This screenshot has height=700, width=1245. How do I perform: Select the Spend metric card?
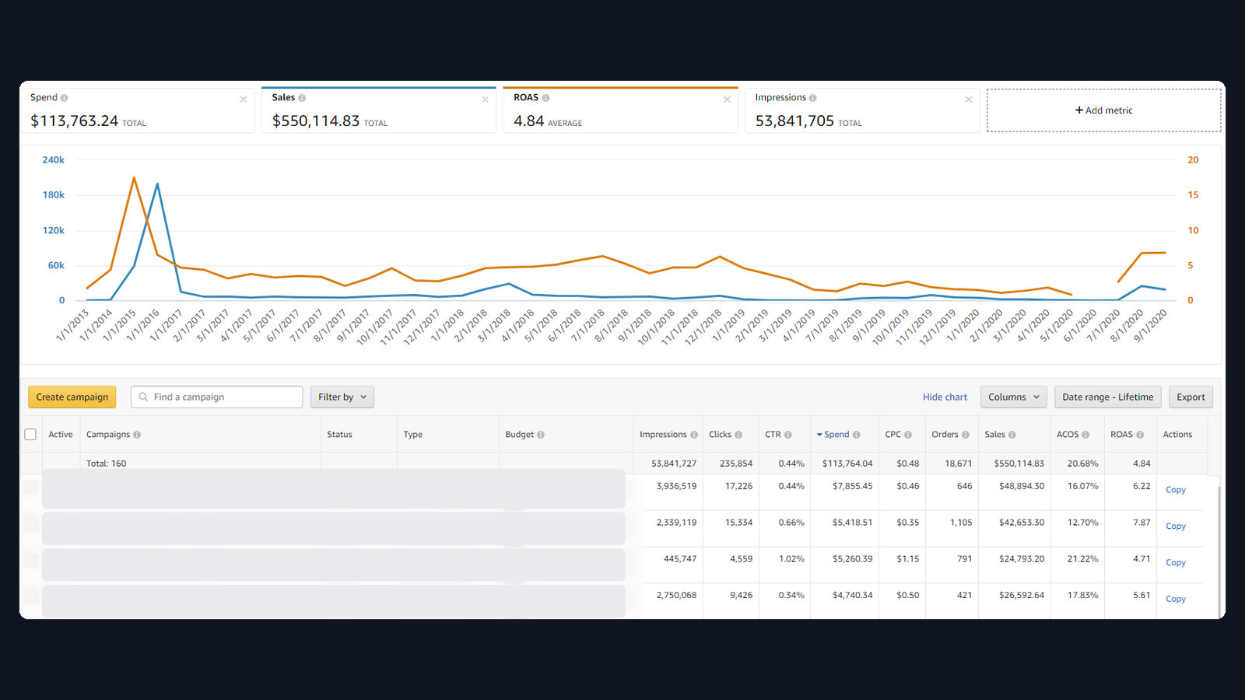137,110
